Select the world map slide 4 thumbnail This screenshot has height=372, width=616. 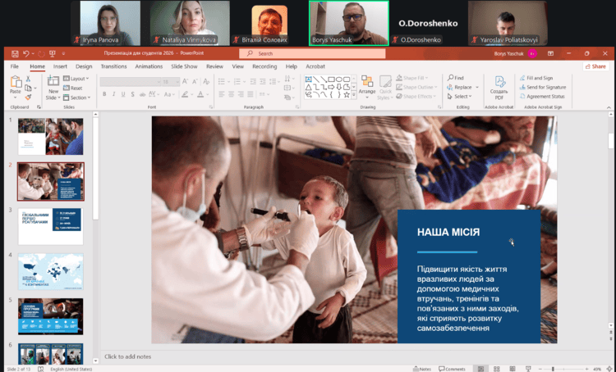click(50, 271)
